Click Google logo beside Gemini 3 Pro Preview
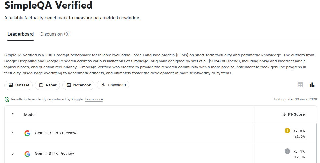The height and width of the screenshot is (163, 320). pos(27,154)
